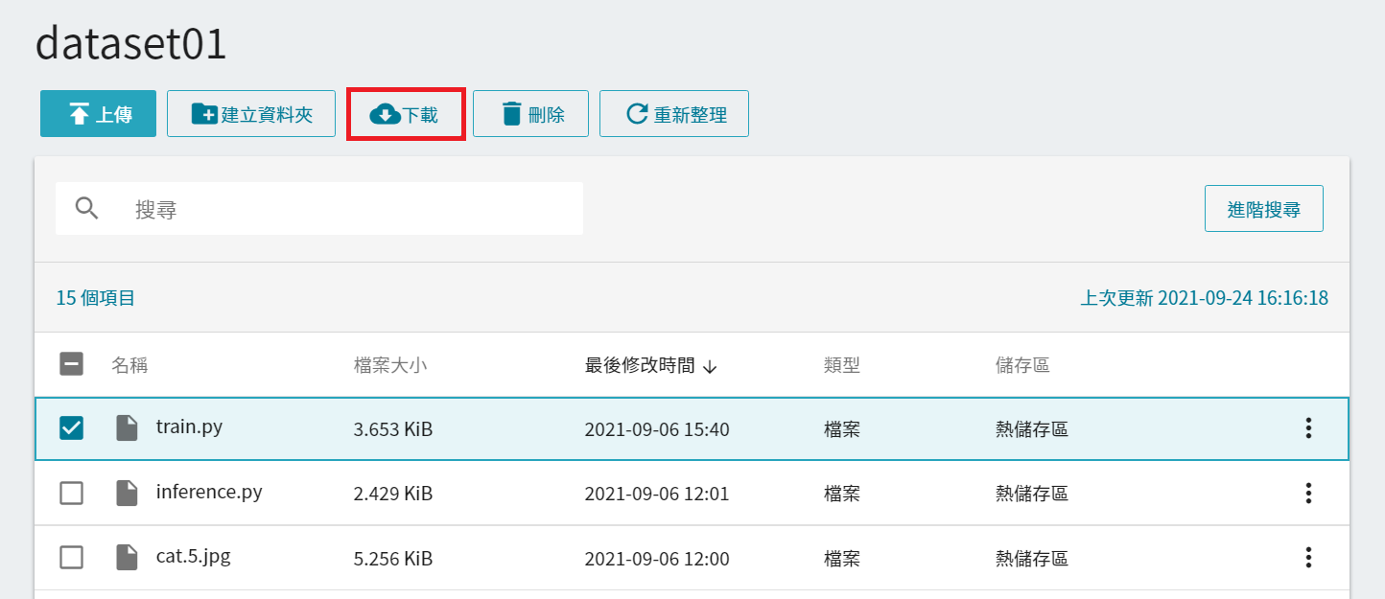Viewport: 1385px width, 599px height.
Task: Click the 2021-09-06 12:01 timestamp
Action: point(657,495)
